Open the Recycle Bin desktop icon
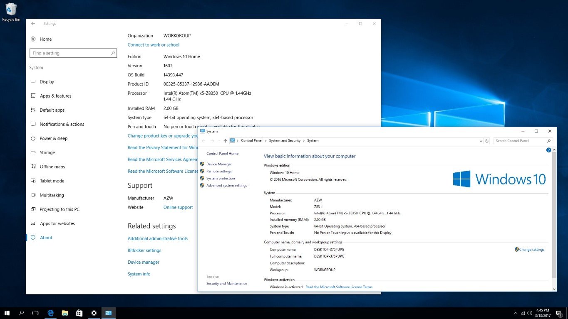 (x=11, y=12)
